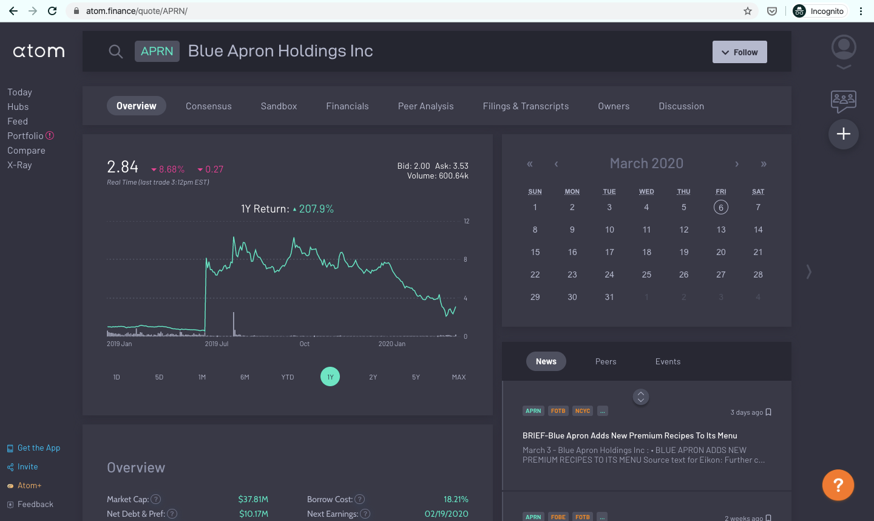874x521 pixels.
Task: Click the Market Cap help icon
Action: (x=156, y=499)
